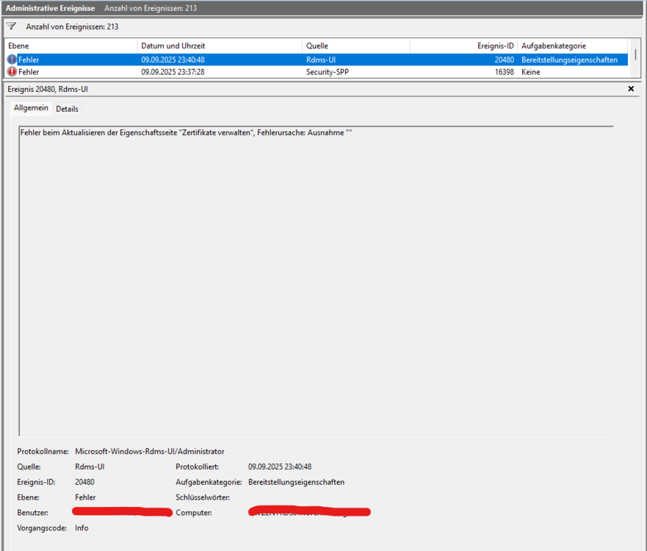Click the Administrative Ereignisse title bar

[x=48, y=8]
